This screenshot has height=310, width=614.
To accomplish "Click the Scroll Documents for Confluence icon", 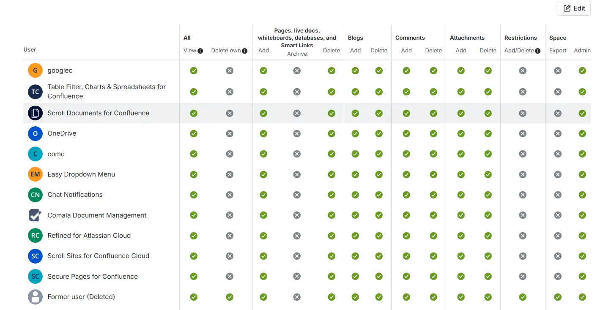I will point(35,113).
